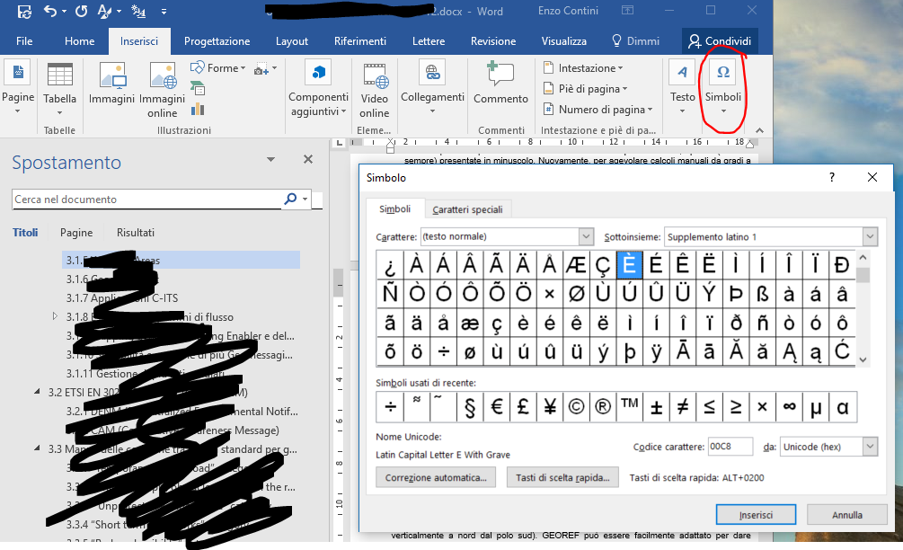Expand the Sottoinsieme subset dropdown
This screenshot has height=550, width=903.
pos(869,236)
